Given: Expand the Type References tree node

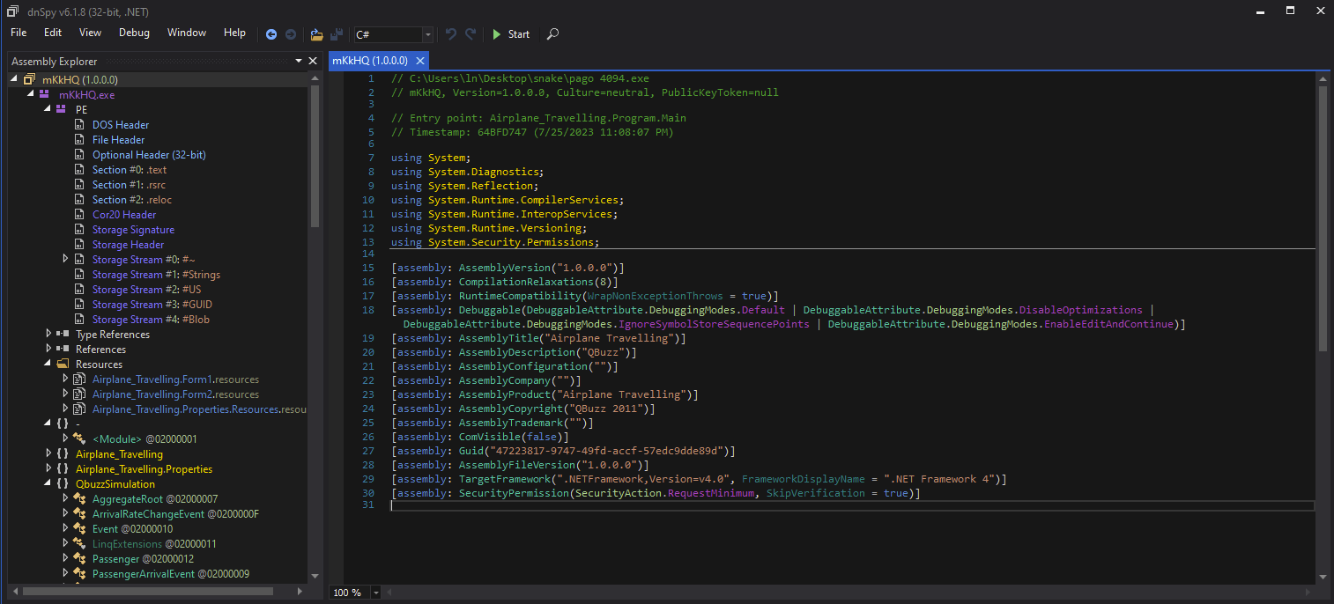Looking at the screenshot, I should 48,334.
